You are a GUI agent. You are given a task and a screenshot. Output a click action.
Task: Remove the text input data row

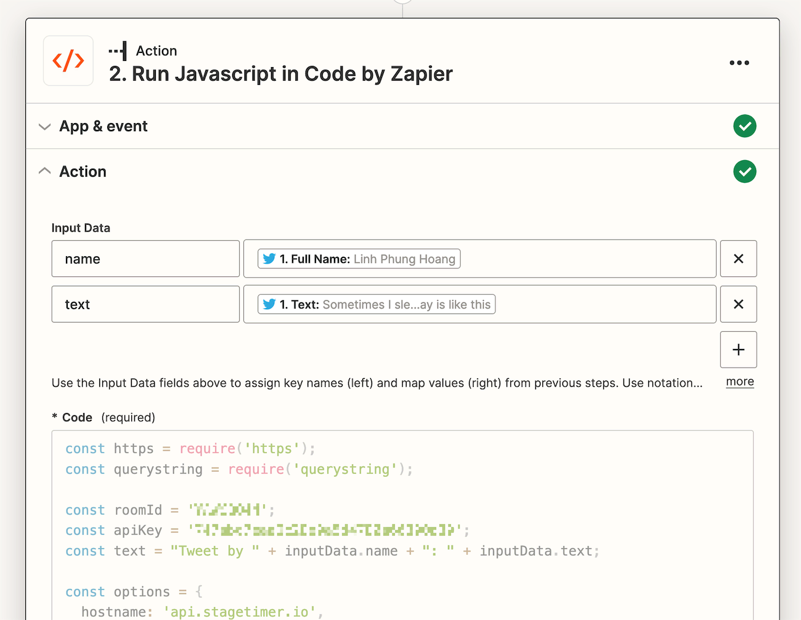click(x=738, y=304)
